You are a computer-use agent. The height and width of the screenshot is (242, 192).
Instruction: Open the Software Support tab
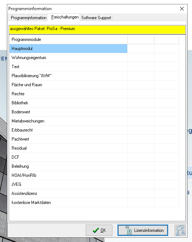tap(96, 18)
